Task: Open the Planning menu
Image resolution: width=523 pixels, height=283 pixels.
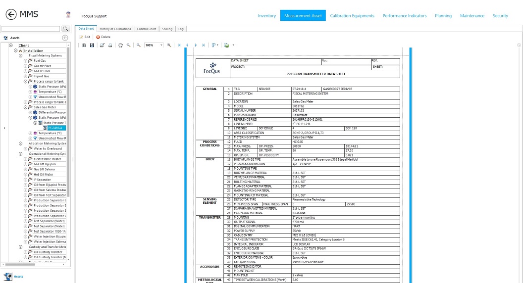Action: pyautogui.click(x=443, y=16)
